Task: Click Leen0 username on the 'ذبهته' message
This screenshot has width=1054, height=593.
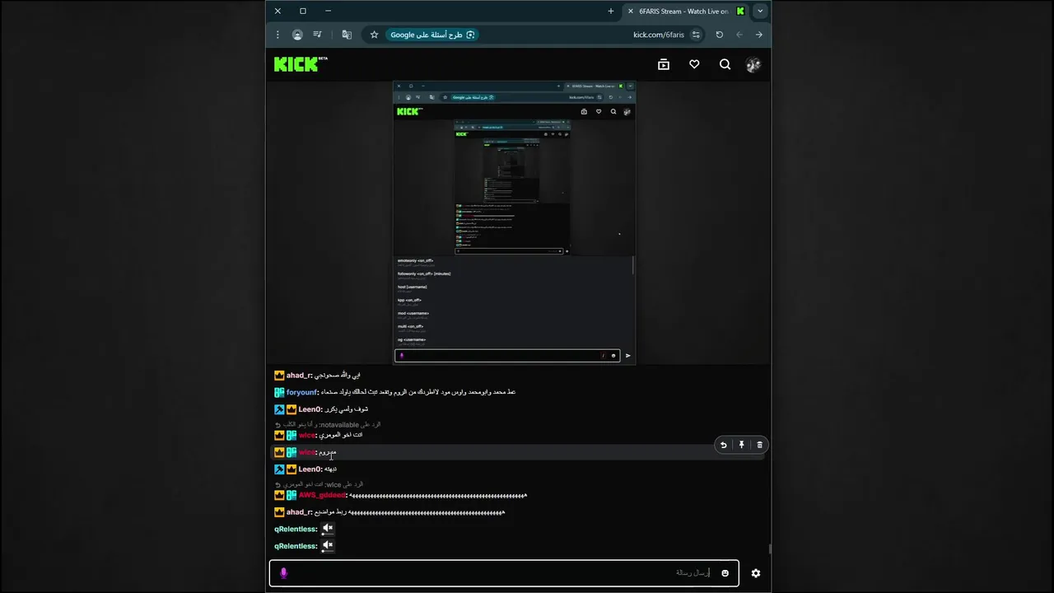Action: (310, 469)
